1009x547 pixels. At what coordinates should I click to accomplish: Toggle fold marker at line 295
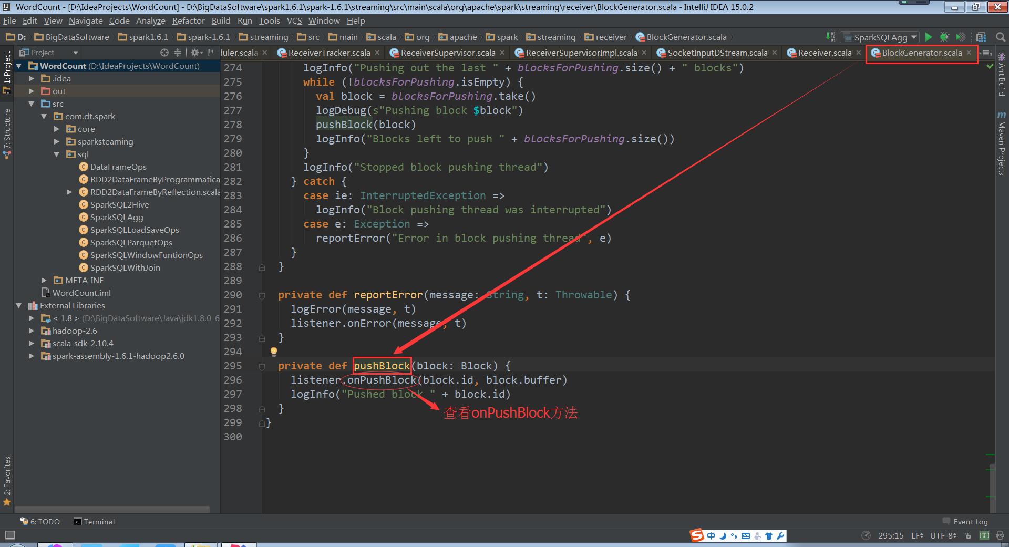coord(262,366)
